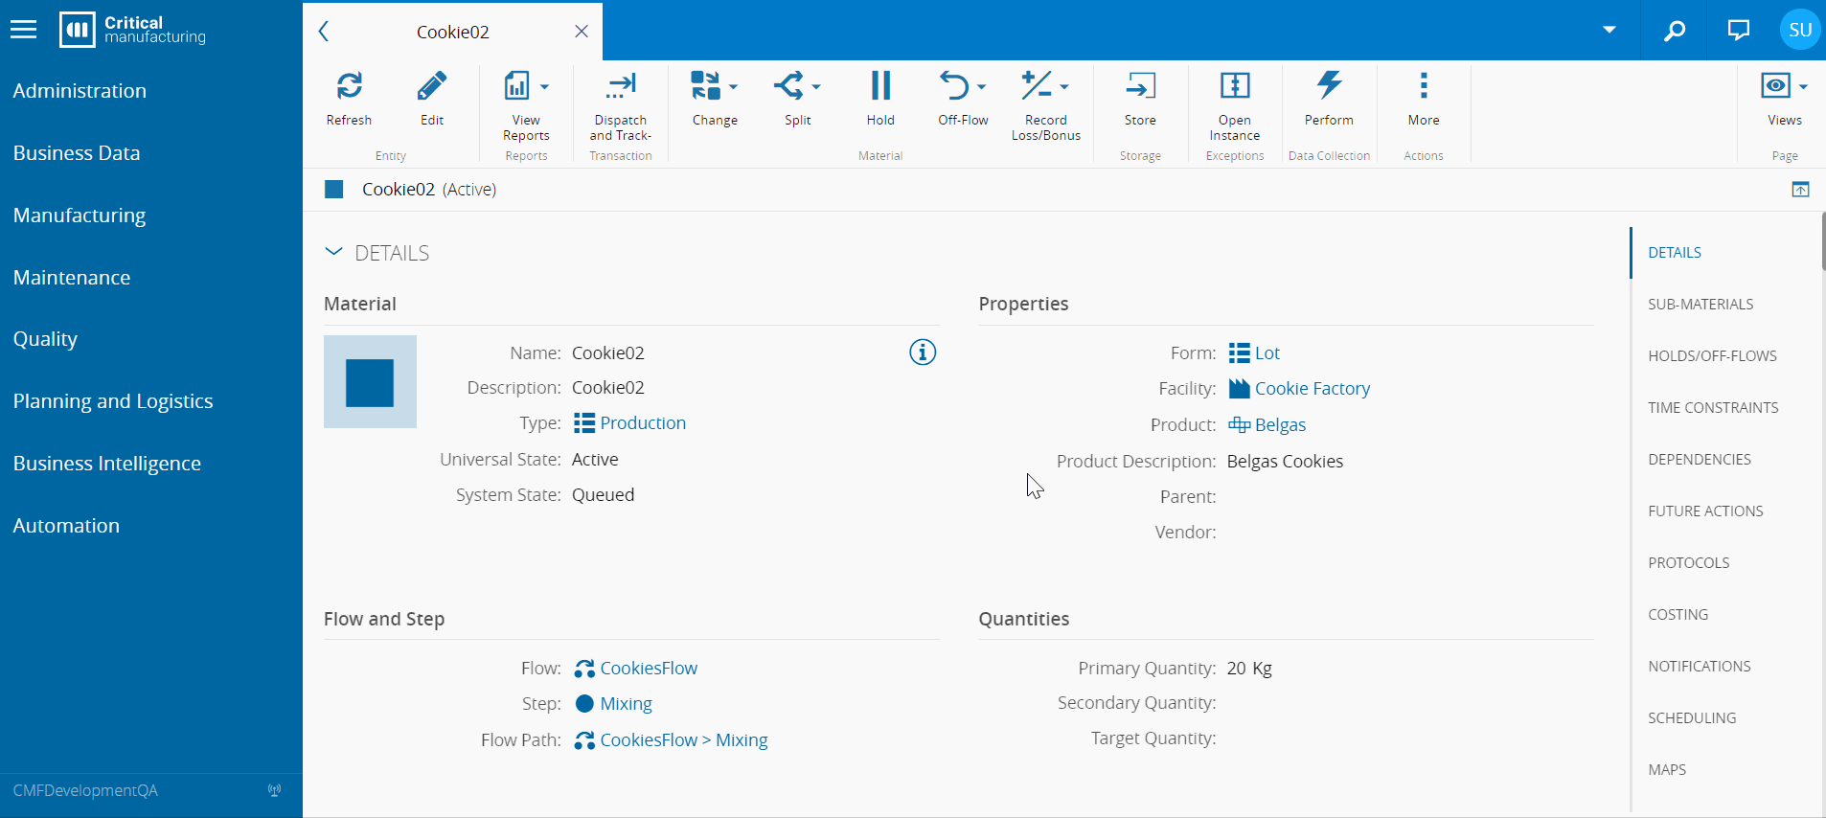The width and height of the screenshot is (1826, 818).
Task: Click the Perform data collection icon
Action: pyautogui.click(x=1328, y=87)
